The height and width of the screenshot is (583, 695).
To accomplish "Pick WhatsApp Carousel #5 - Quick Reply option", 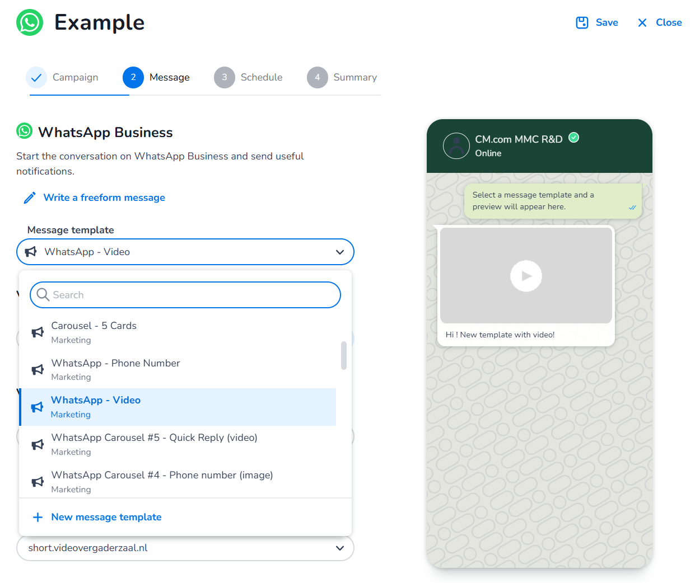I will point(154,444).
